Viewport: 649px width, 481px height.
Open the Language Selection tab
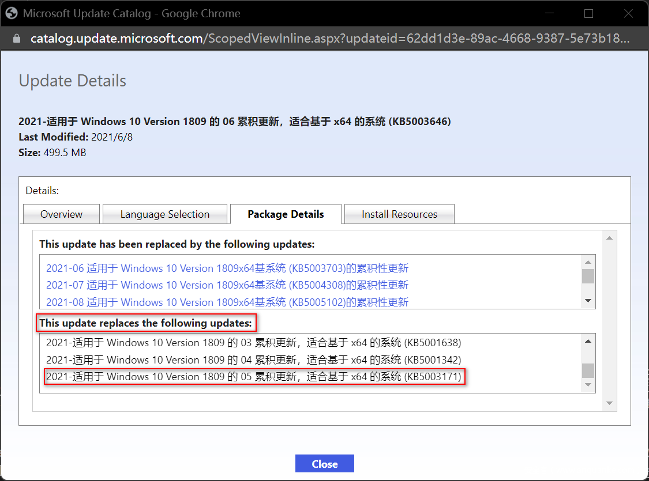164,214
